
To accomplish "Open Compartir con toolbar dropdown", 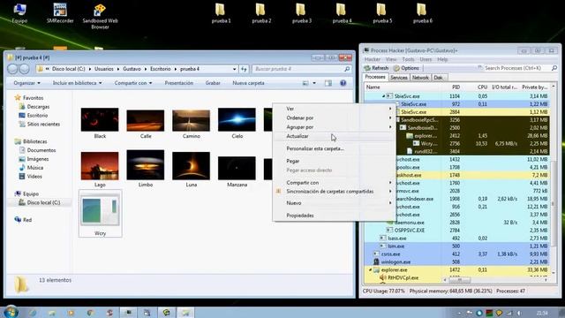I will click(x=133, y=83).
